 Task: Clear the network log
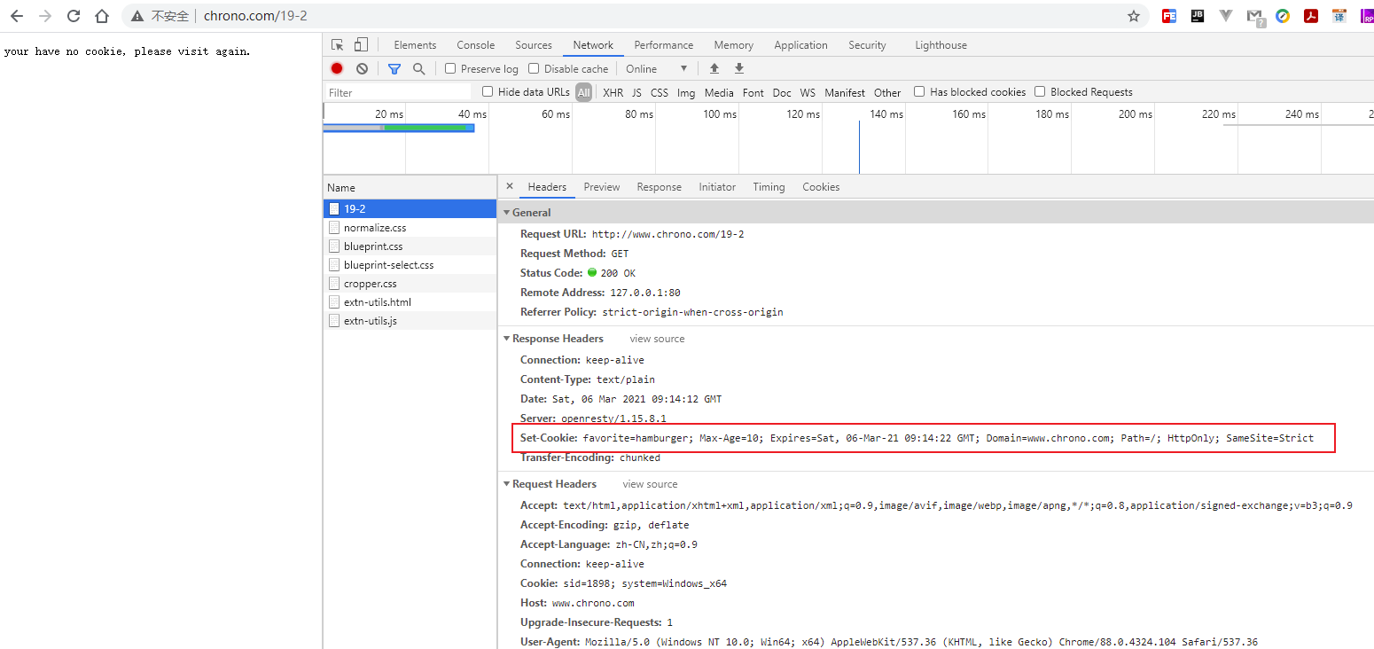tap(362, 68)
